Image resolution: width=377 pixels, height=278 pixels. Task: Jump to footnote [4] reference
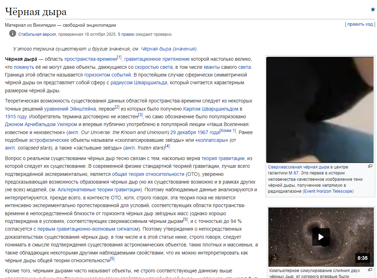(x=167, y=146)
